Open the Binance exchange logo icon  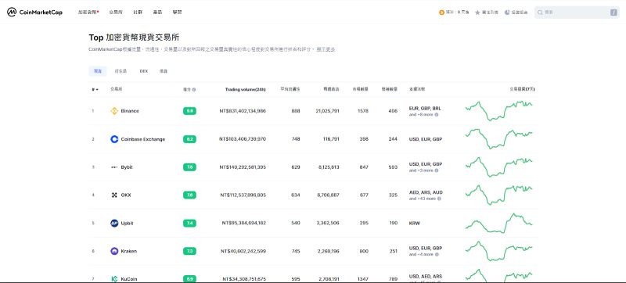(114, 111)
